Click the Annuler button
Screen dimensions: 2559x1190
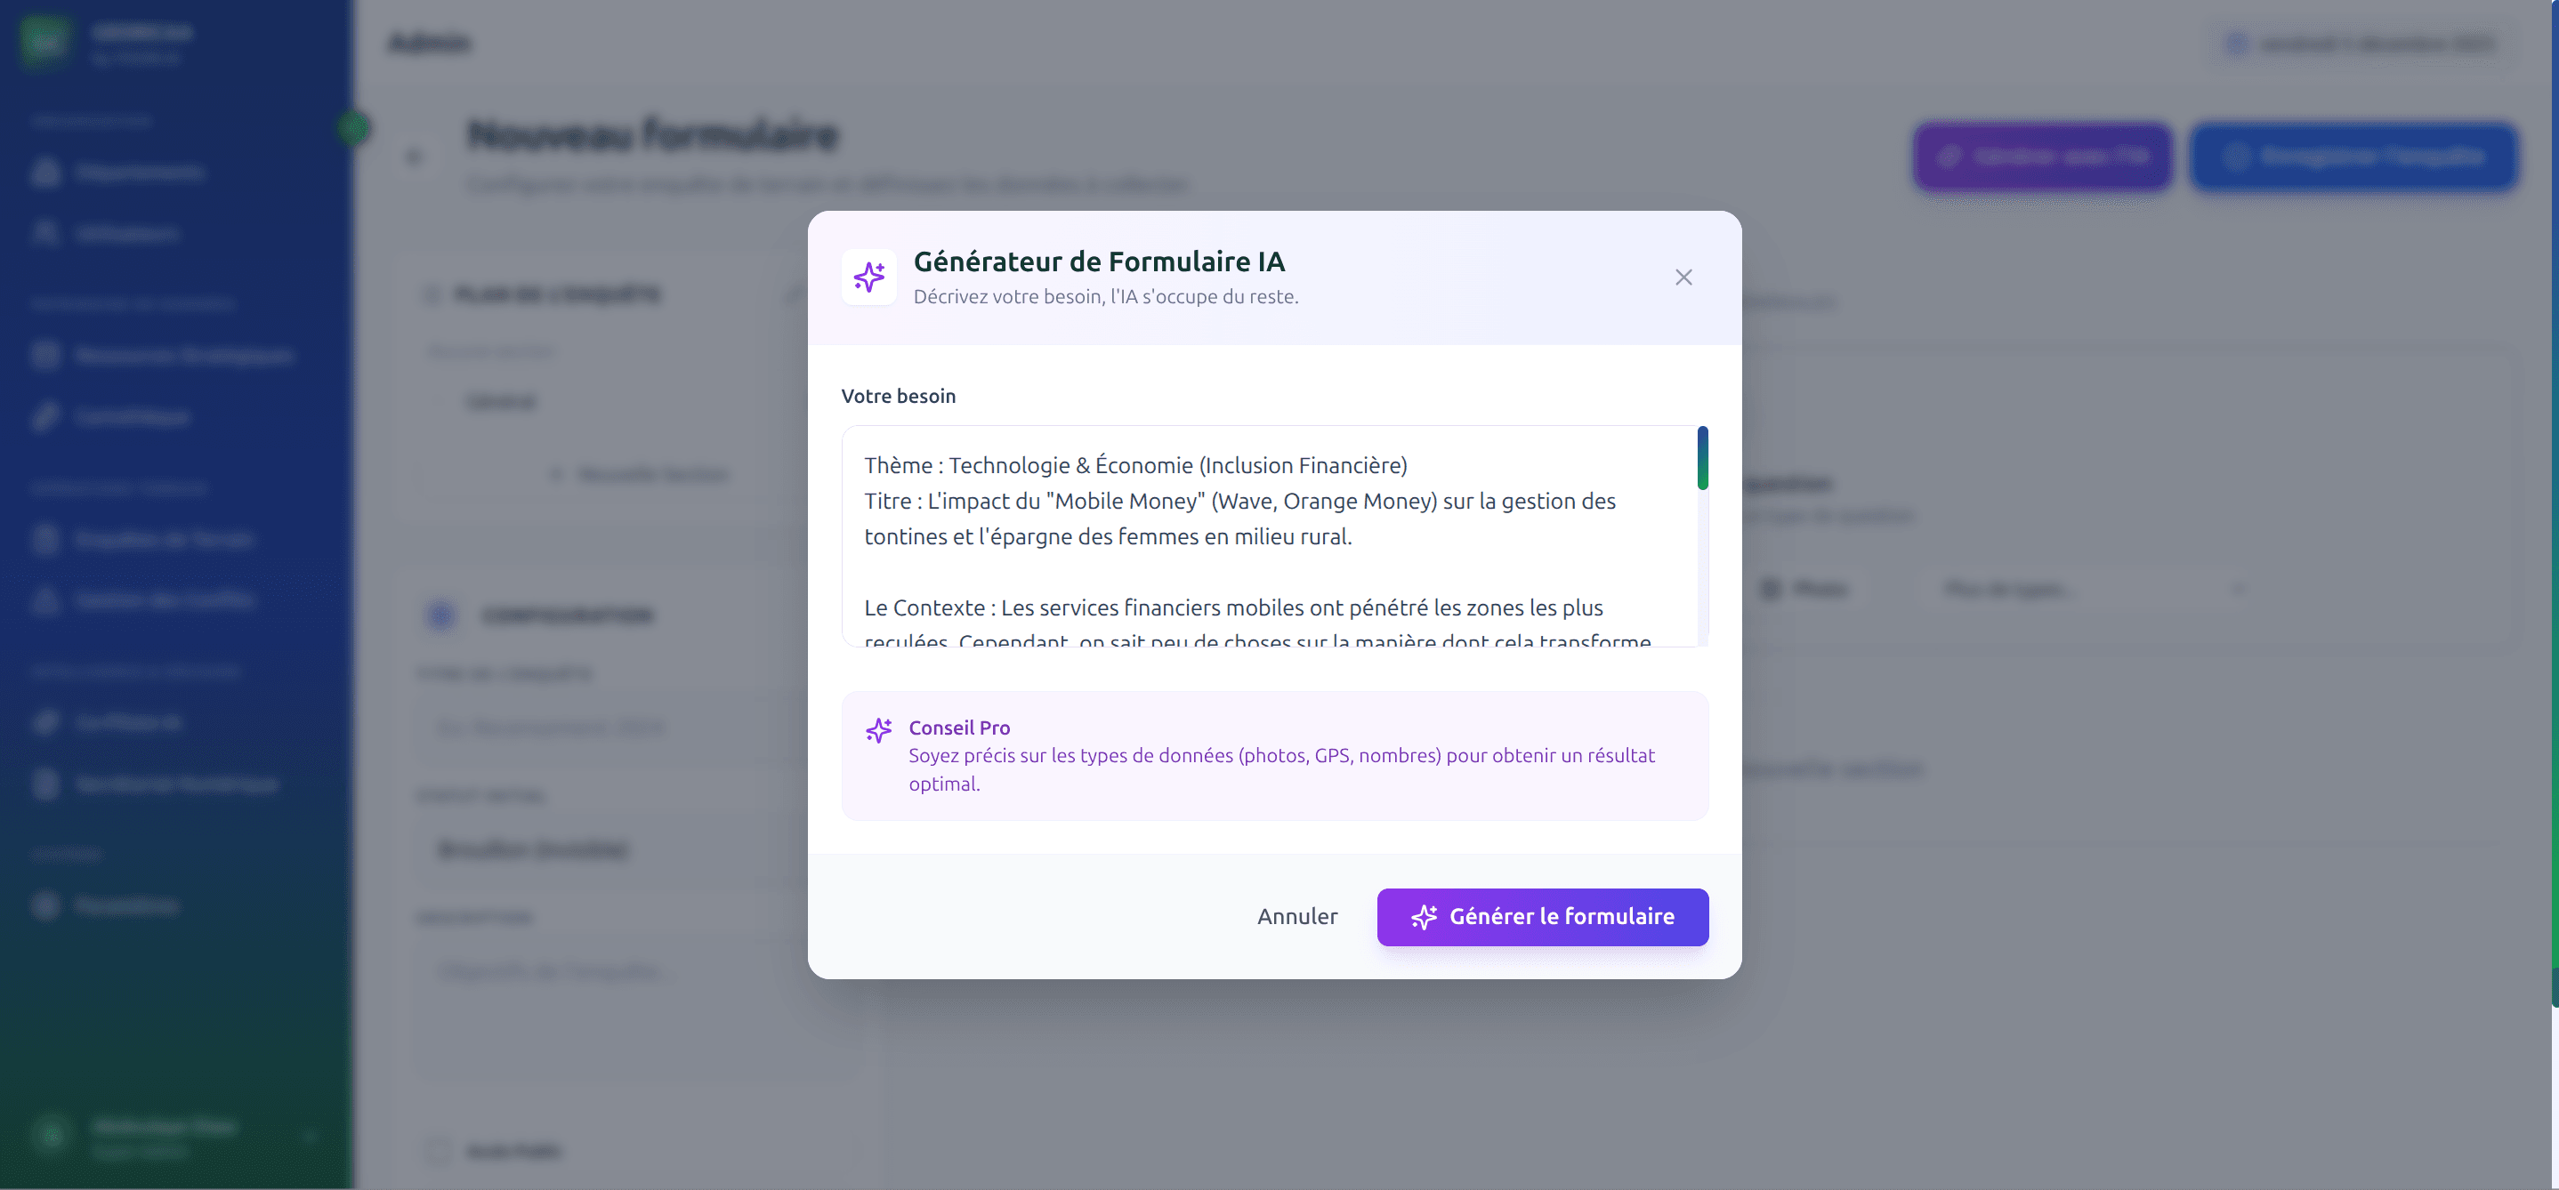pos(1297,916)
